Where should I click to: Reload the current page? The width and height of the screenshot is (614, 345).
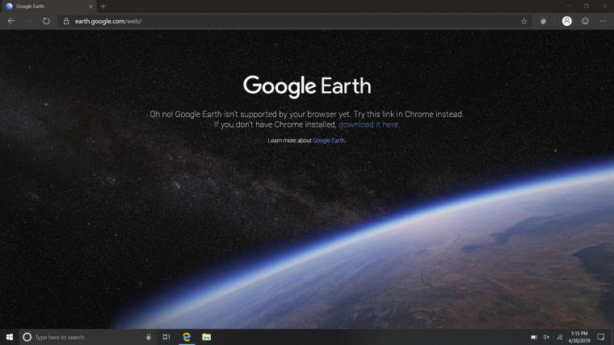46,21
